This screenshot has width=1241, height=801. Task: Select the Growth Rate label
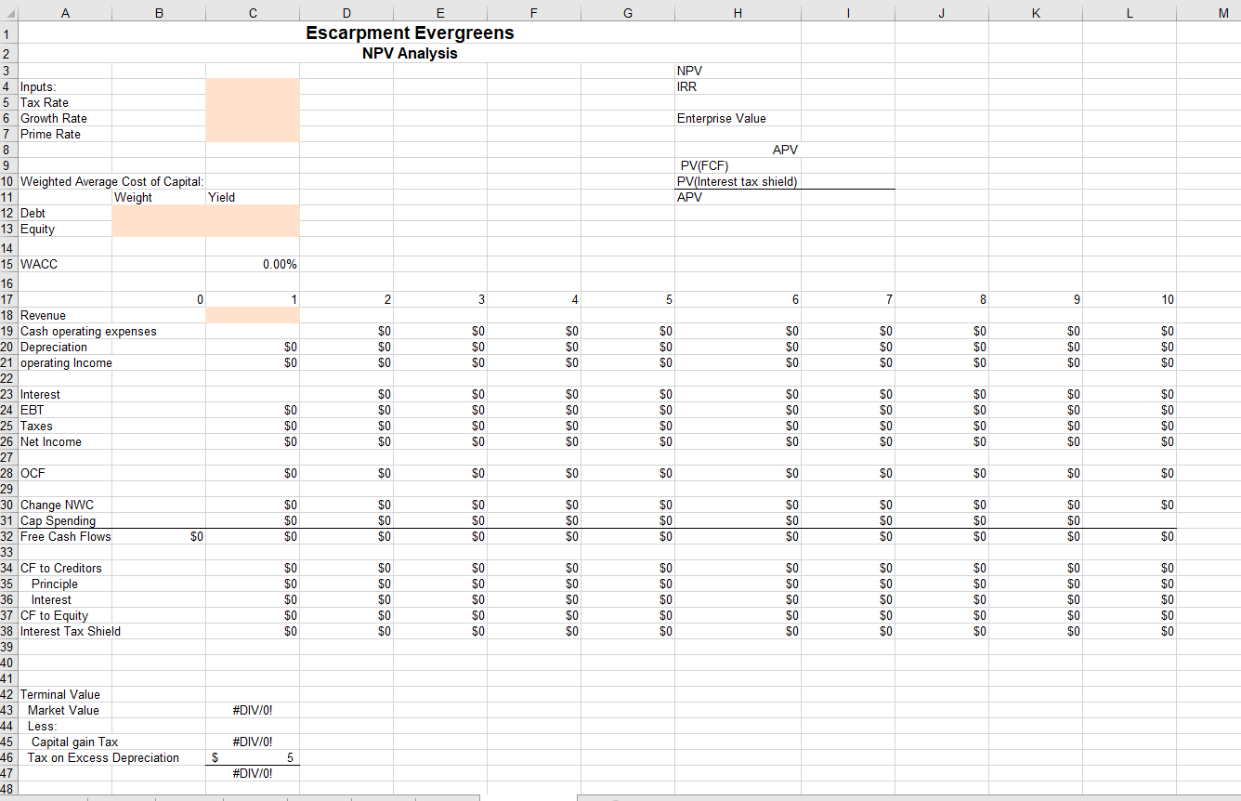coord(54,118)
